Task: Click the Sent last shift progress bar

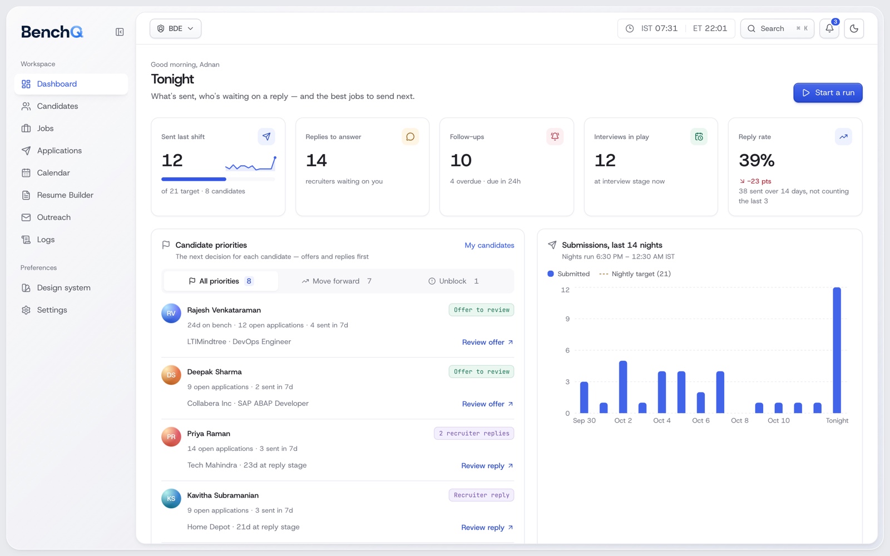Action: coord(218,179)
